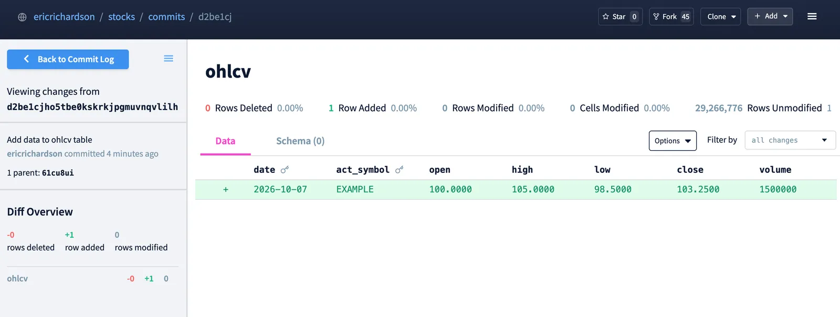Expand the Options dropdown
The height and width of the screenshot is (317, 840).
coord(673,140)
